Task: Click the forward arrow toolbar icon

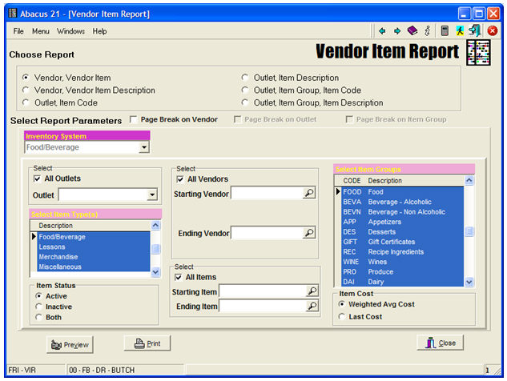Action: pos(396,31)
